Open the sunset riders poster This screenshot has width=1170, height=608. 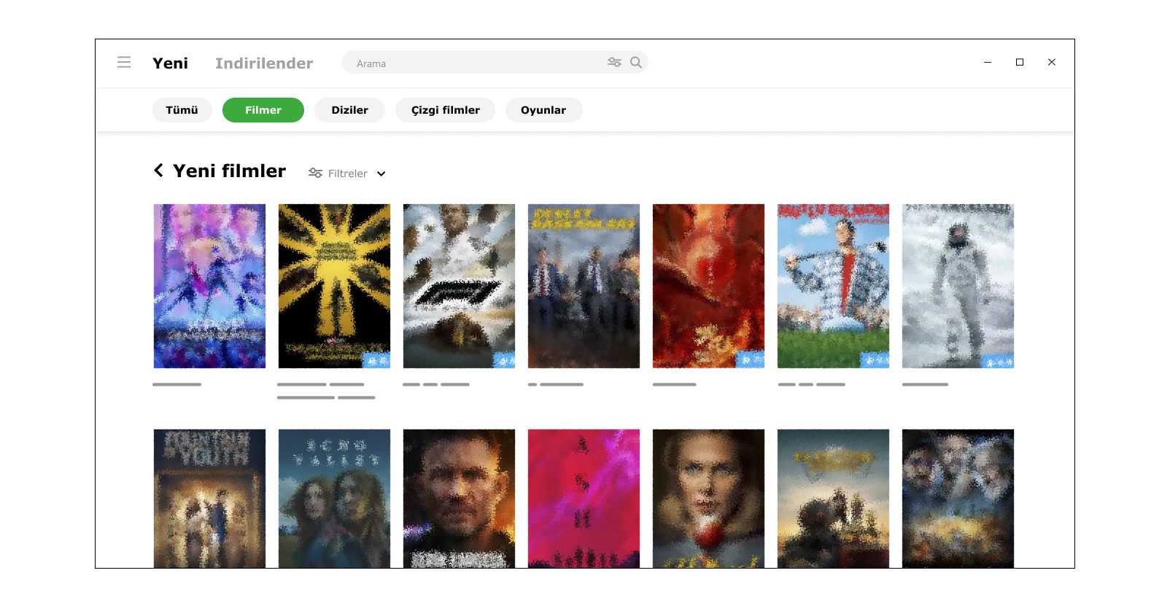(x=833, y=499)
